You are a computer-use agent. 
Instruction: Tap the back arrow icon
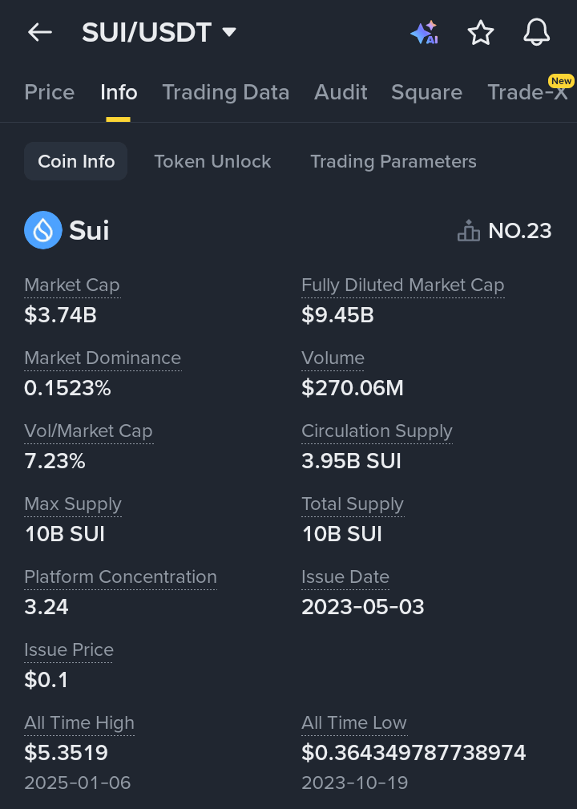pos(39,32)
